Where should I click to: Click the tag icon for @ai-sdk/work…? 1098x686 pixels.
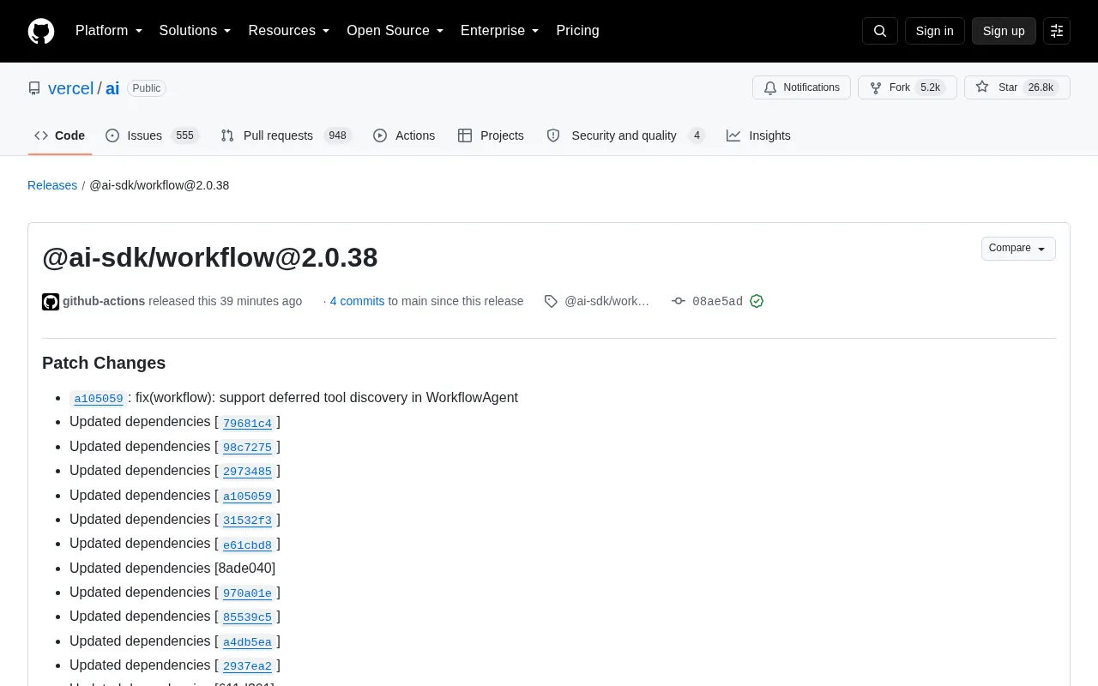click(x=551, y=301)
